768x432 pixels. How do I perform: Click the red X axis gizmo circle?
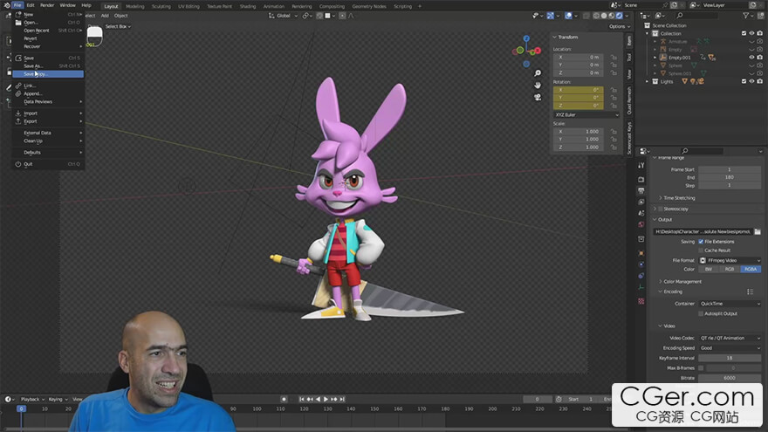click(x=538, y=50)
